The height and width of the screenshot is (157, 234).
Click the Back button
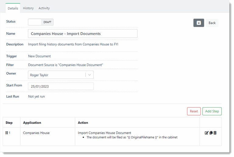click(212, 23)
